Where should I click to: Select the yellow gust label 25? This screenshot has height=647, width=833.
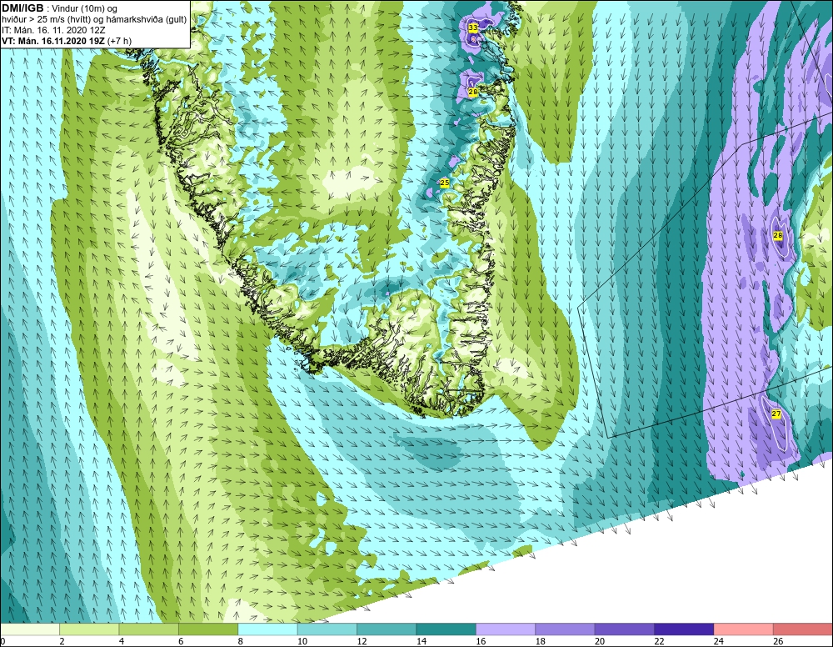pos(445,183)
